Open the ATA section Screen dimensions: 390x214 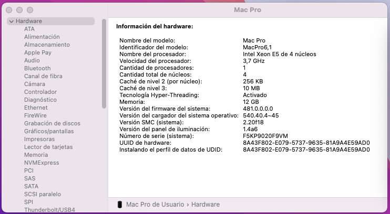(x=29, y=29)
